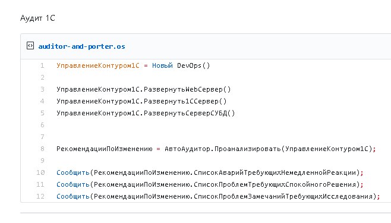Select line number 7
391x223 pixels.
click(42, 137)
